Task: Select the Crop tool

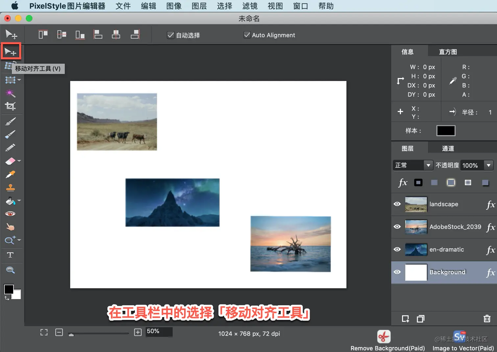Action: [x=10, y=106]
